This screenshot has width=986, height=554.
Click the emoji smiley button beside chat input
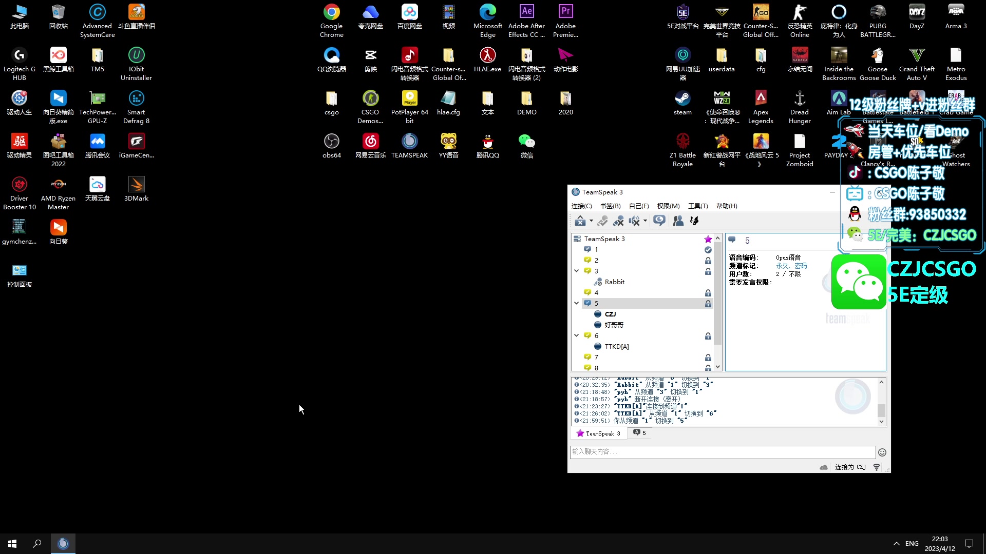click(x=882, y=452)
